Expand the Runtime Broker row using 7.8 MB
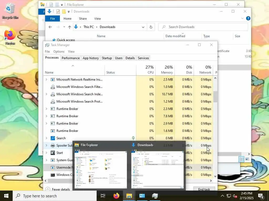The width and height of the screenshot is (269, 201). 46,116
